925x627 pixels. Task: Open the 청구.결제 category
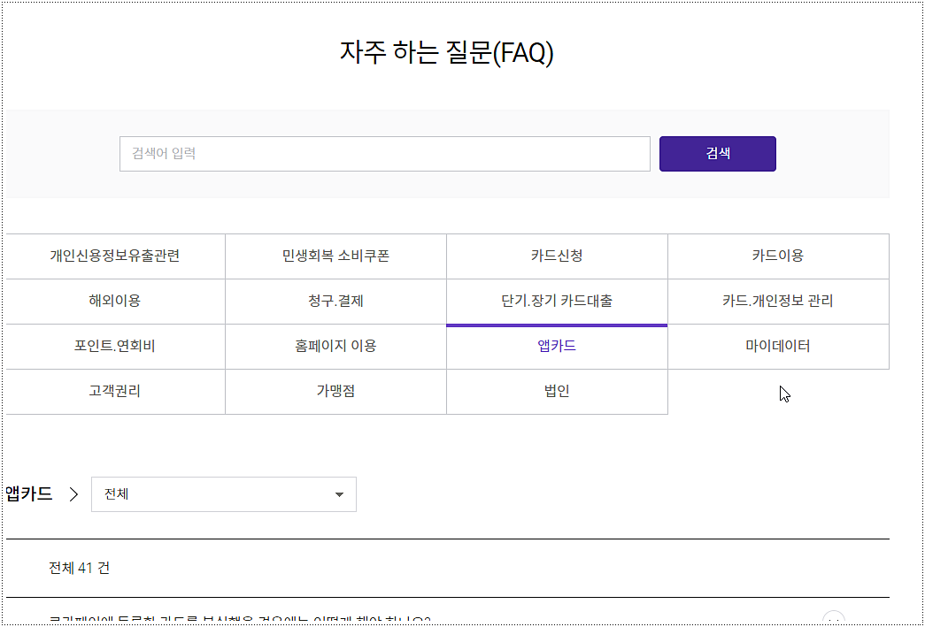click(335, 301)
